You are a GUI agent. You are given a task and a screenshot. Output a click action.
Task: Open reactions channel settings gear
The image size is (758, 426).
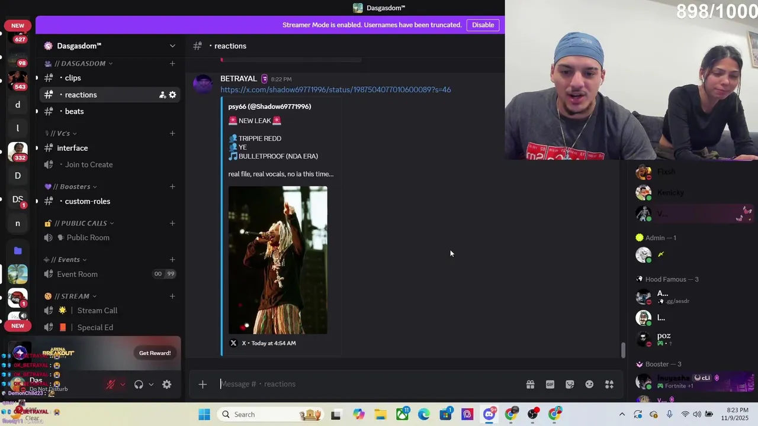[172, 95]
